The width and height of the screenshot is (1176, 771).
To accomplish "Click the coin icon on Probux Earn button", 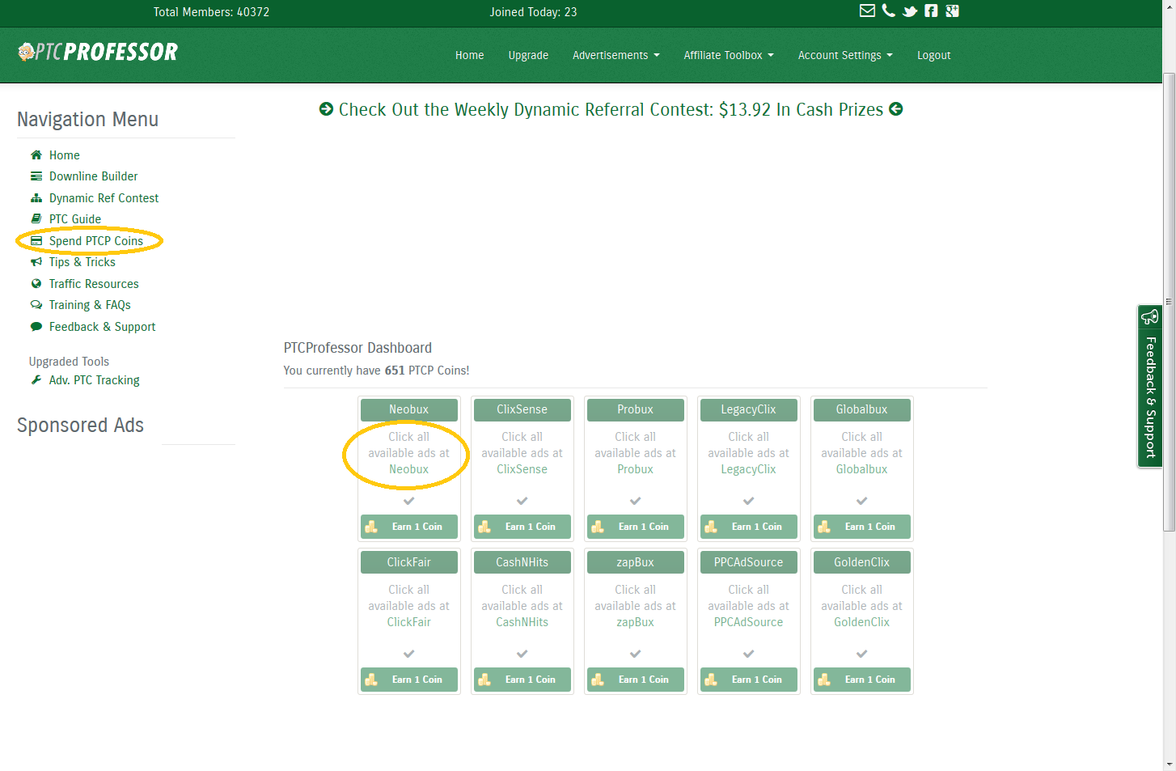I will pos(598,527).
